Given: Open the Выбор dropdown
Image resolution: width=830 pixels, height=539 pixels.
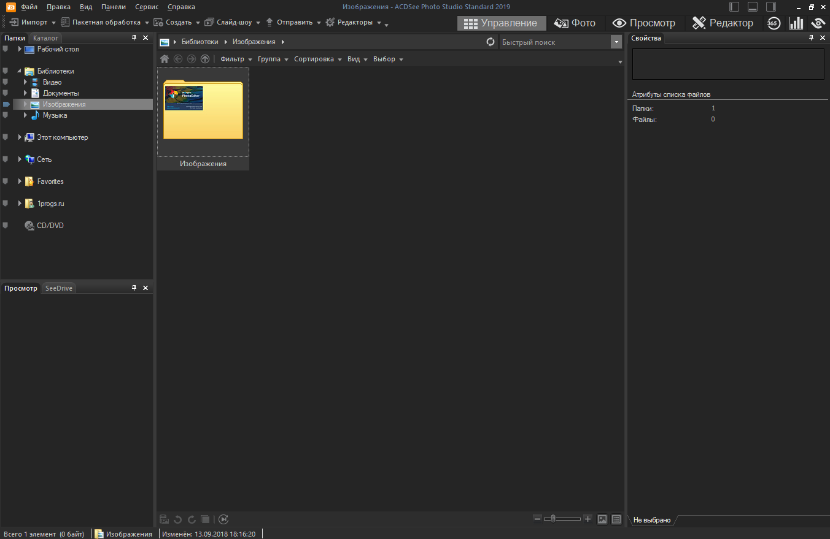Looking at the screenshot, I should pyautogui.click(x=388, y=59).
